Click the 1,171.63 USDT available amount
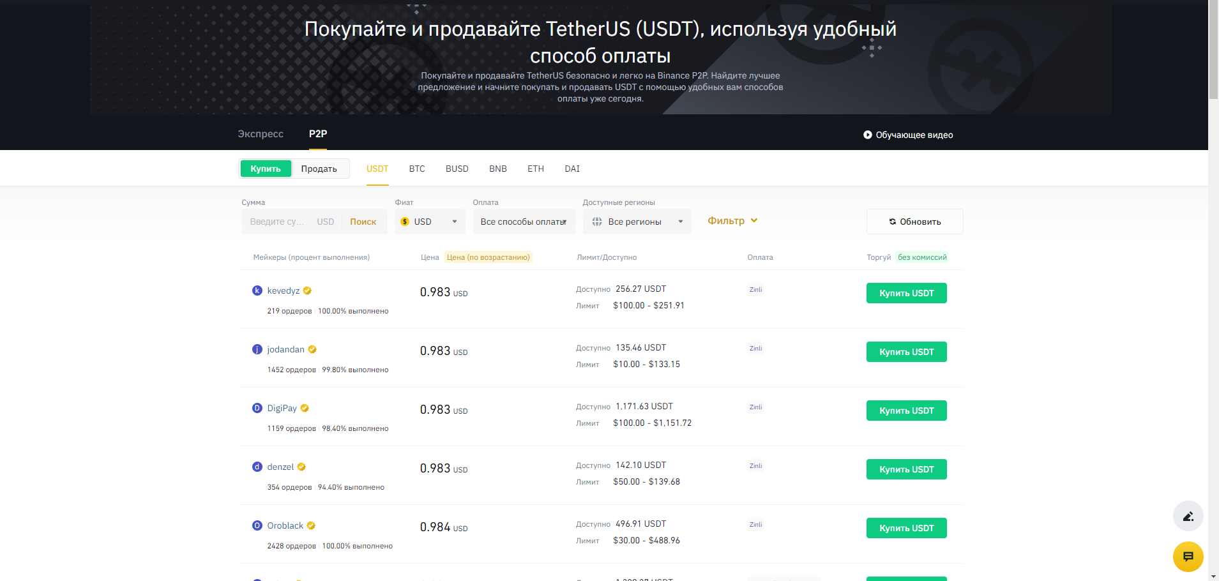 click(x=644, y=406)
